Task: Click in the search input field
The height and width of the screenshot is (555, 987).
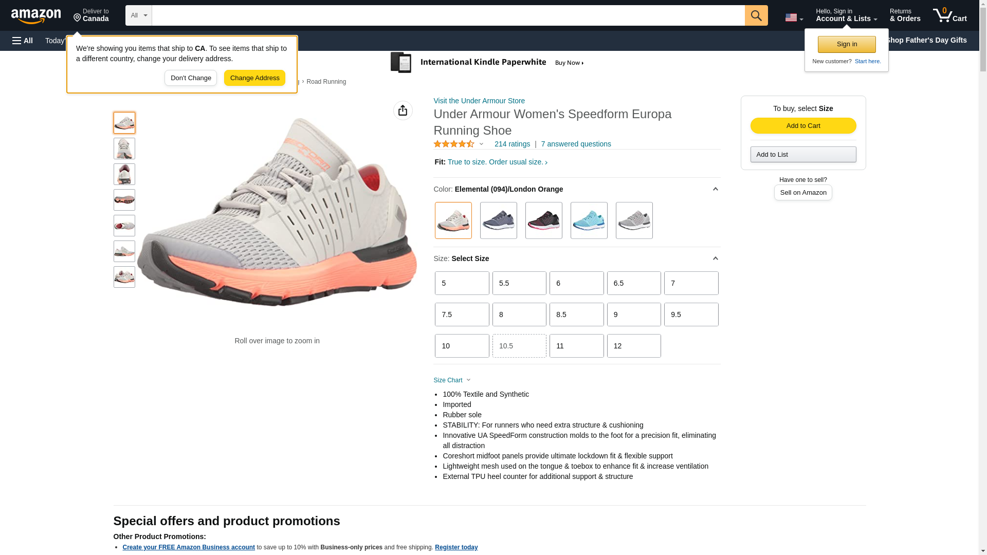Action: 448,15
